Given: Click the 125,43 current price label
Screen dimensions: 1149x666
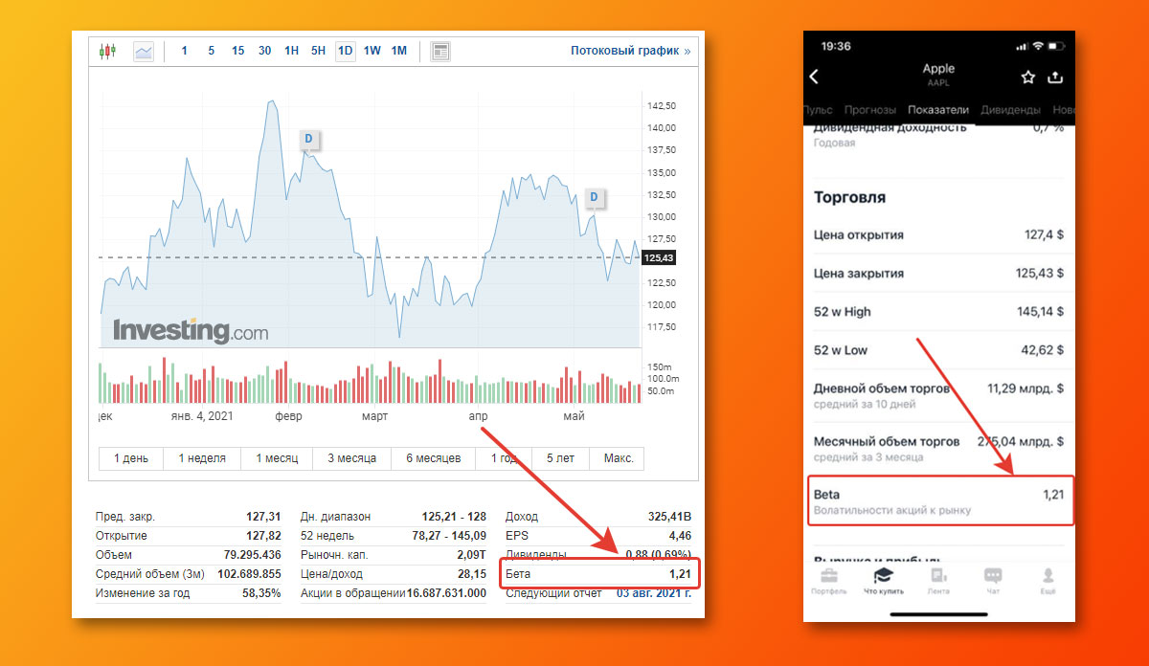Looking at the screenshot, I should point(659,257).
